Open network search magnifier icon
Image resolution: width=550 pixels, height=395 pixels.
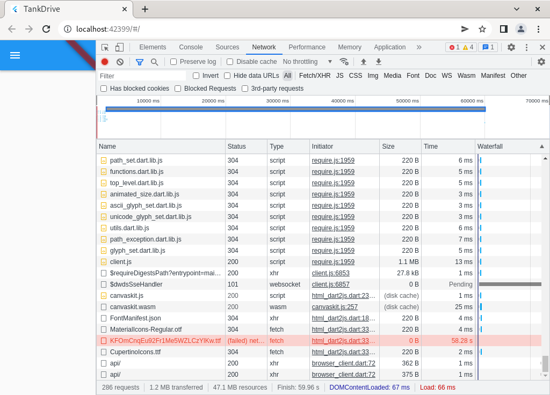click(x=154, y=62)
